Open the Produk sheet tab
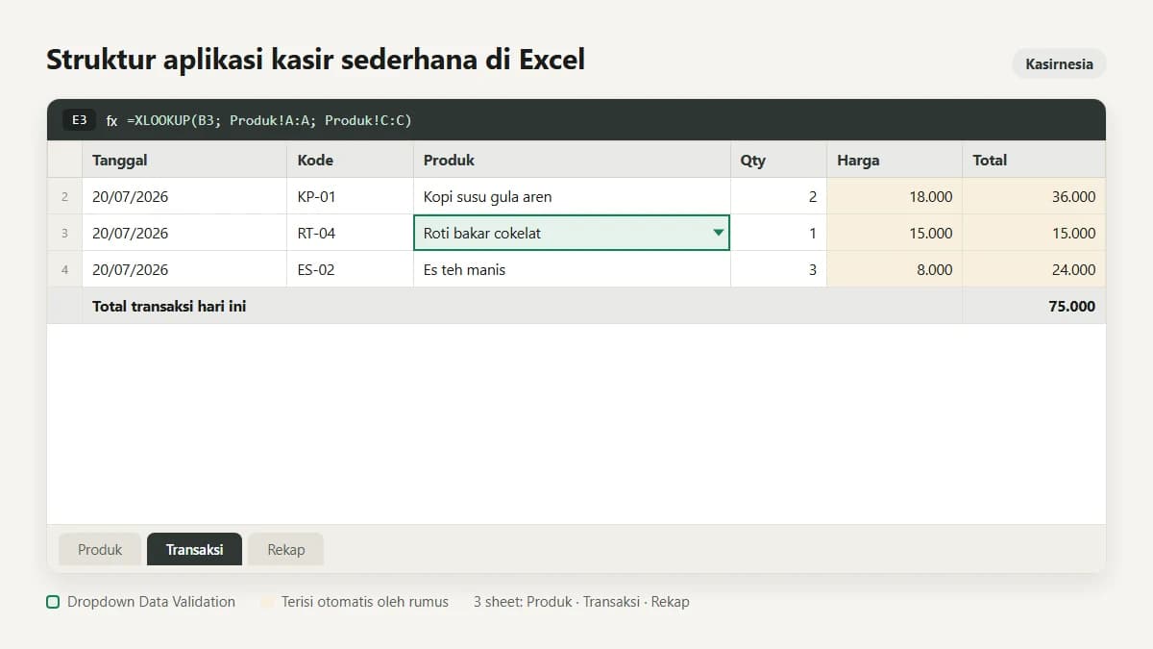This screenshot has width=1153, height=649. point(100,549)
